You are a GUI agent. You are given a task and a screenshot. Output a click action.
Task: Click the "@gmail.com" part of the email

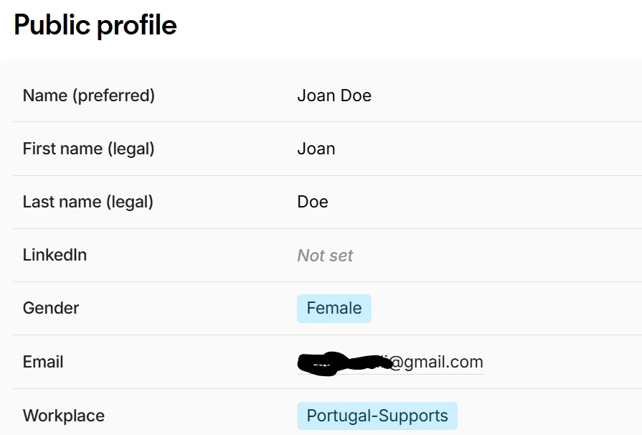437,362
